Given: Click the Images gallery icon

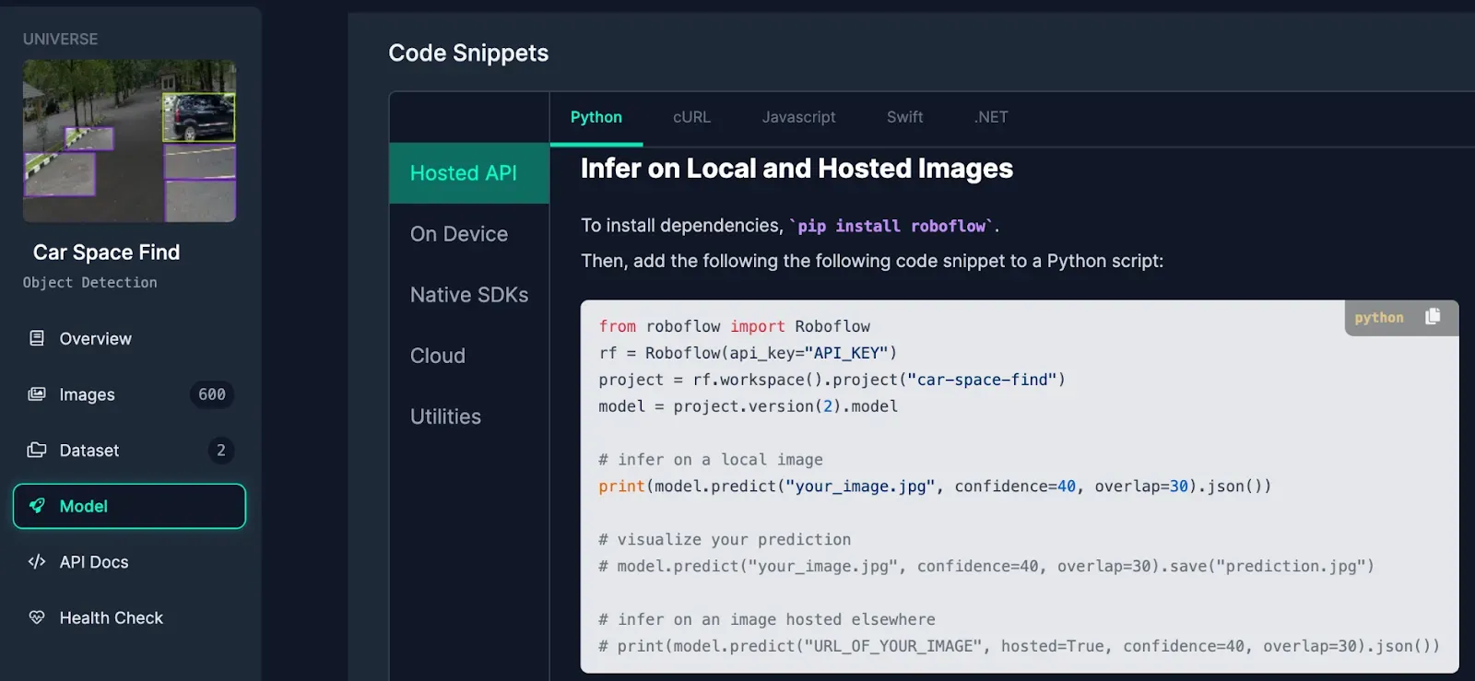Looking at the screenshot, I should (x=37, y=394).
